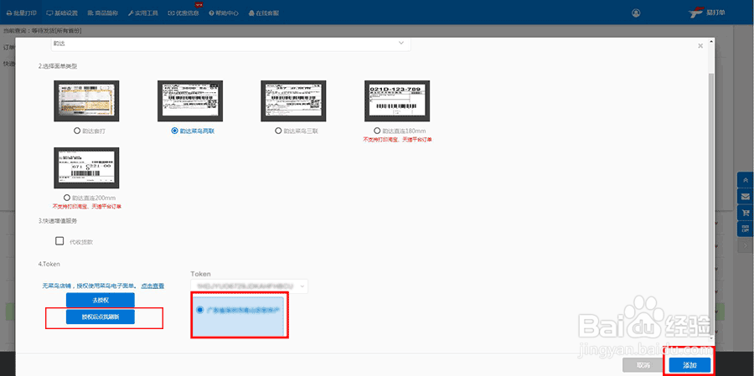Viewport: 754px width, 376px height.
Task: Open the 帮助中心 menu
Action: [224, 13]
